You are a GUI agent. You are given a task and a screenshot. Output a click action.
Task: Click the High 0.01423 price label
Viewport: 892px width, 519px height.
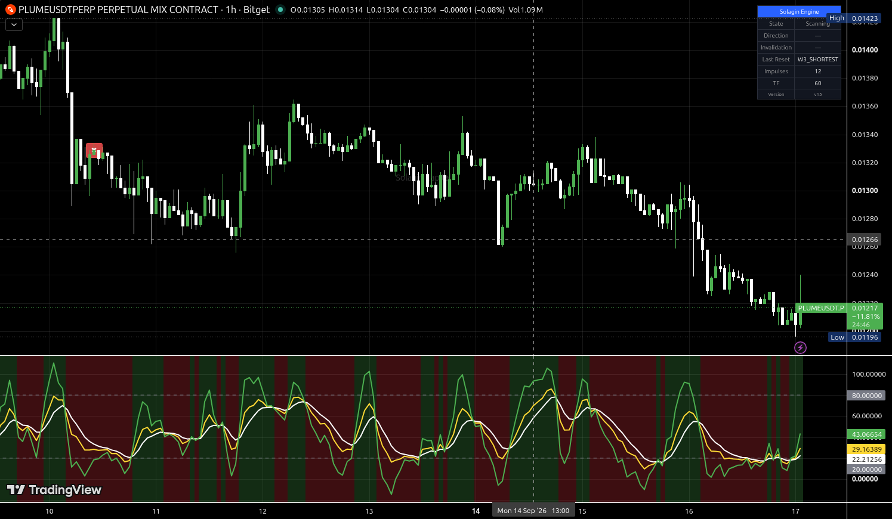[854, 18]
